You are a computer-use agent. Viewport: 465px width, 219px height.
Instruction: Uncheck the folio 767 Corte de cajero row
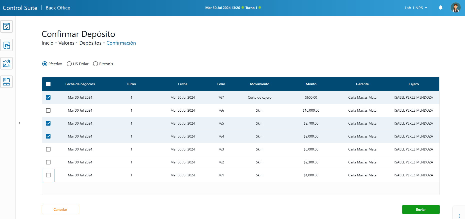[48, 97]
